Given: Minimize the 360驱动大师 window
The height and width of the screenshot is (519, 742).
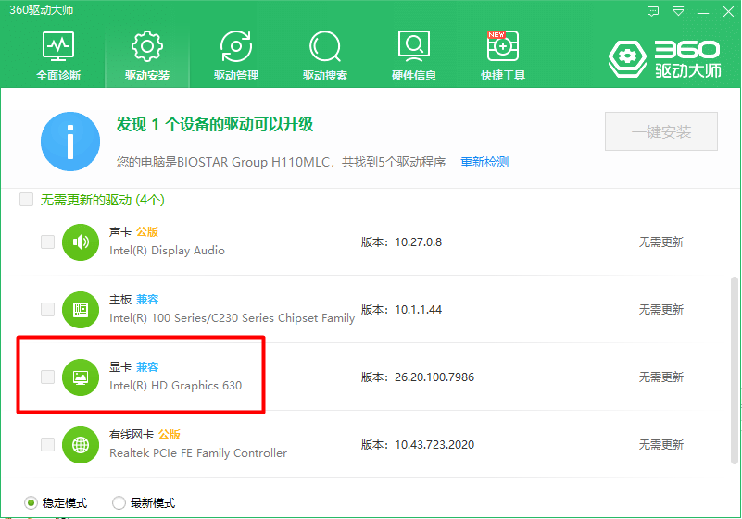Looking at the screenshot, I should coord(703,12).
